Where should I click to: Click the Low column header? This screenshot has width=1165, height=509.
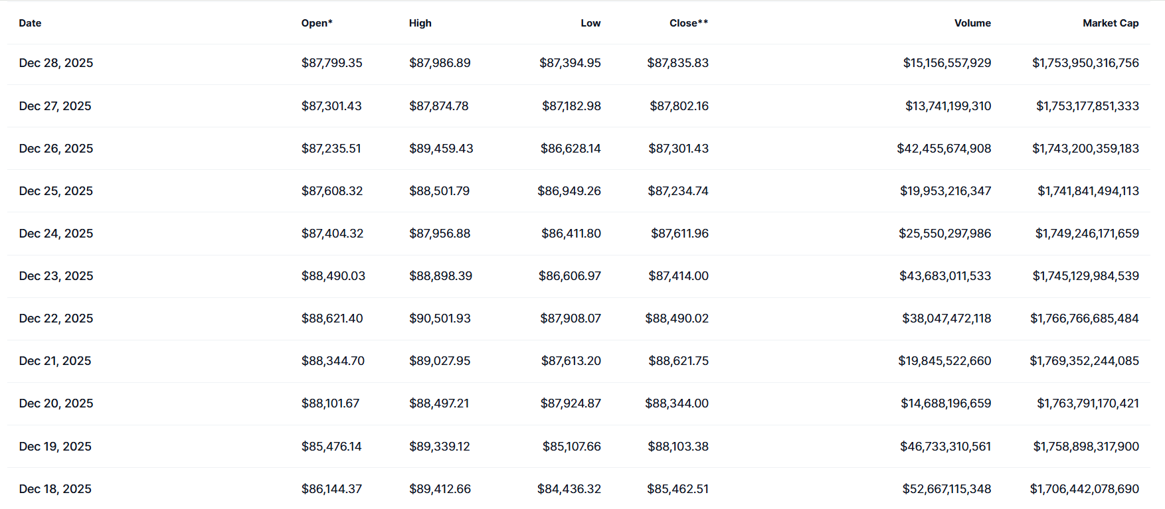[590, 23]
